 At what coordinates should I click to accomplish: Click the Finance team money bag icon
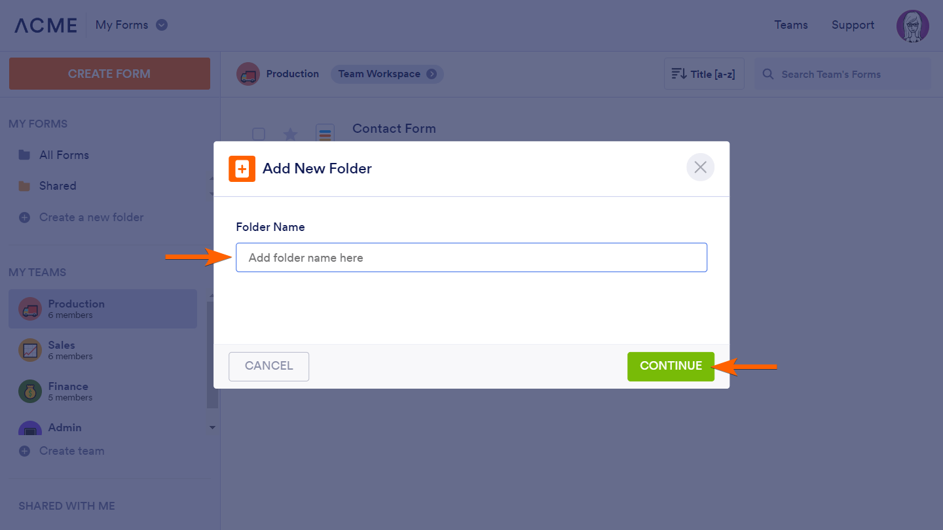(30, 391)
